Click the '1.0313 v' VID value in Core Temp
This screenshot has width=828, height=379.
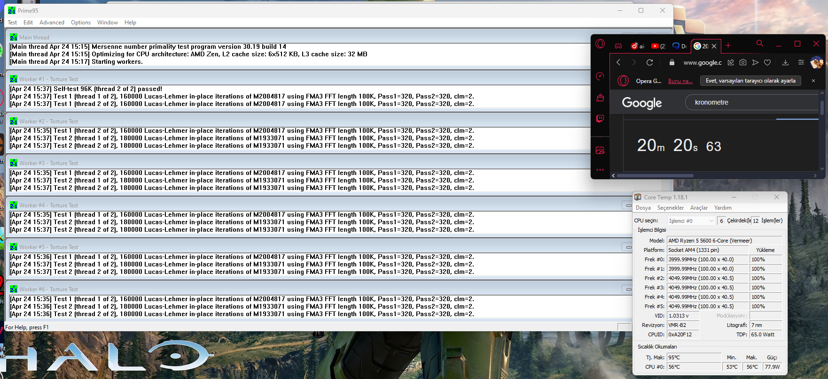683,316
